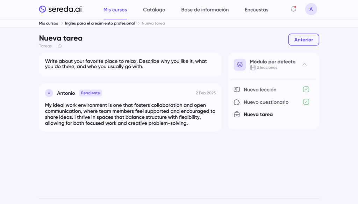Viewport: 358px width, 204px height.
Task: Open Mis cursos breadcrumb link
Action: tap(48, 23)
